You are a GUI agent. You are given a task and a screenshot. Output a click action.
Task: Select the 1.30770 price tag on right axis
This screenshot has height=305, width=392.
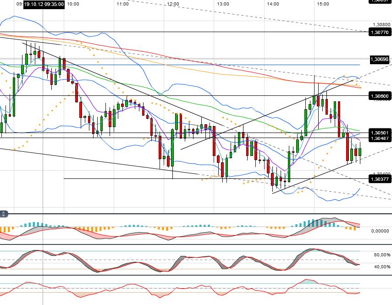click(x=379, y=32)
